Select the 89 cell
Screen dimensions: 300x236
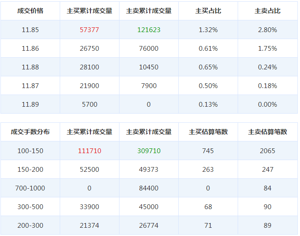268,225
